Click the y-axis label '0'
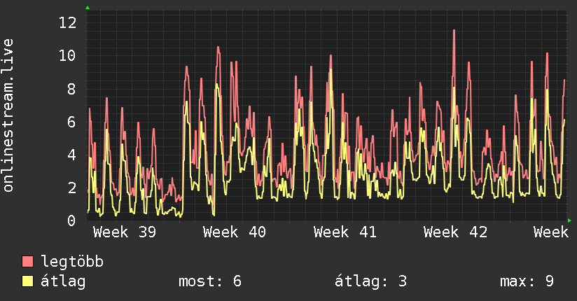The width and height of the screenshot is (577, 301). coord(71,220)
